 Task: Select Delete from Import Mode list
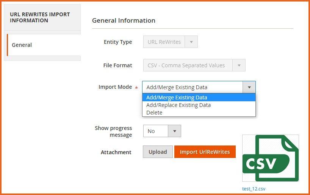154,113
